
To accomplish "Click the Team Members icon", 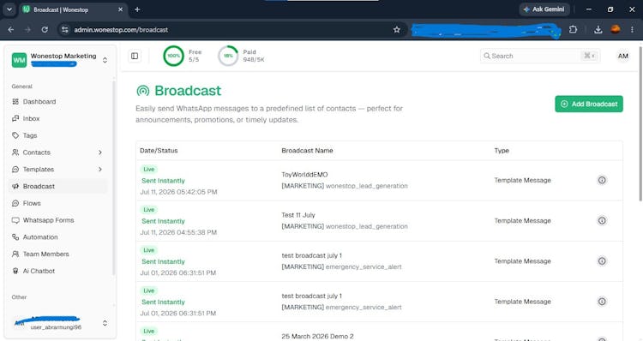I will (15, 254).
